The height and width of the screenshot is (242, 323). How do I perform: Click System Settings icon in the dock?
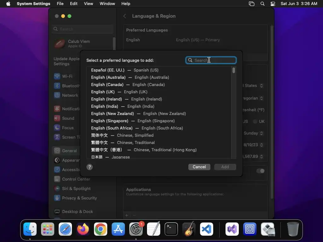(x=136, y=229)
